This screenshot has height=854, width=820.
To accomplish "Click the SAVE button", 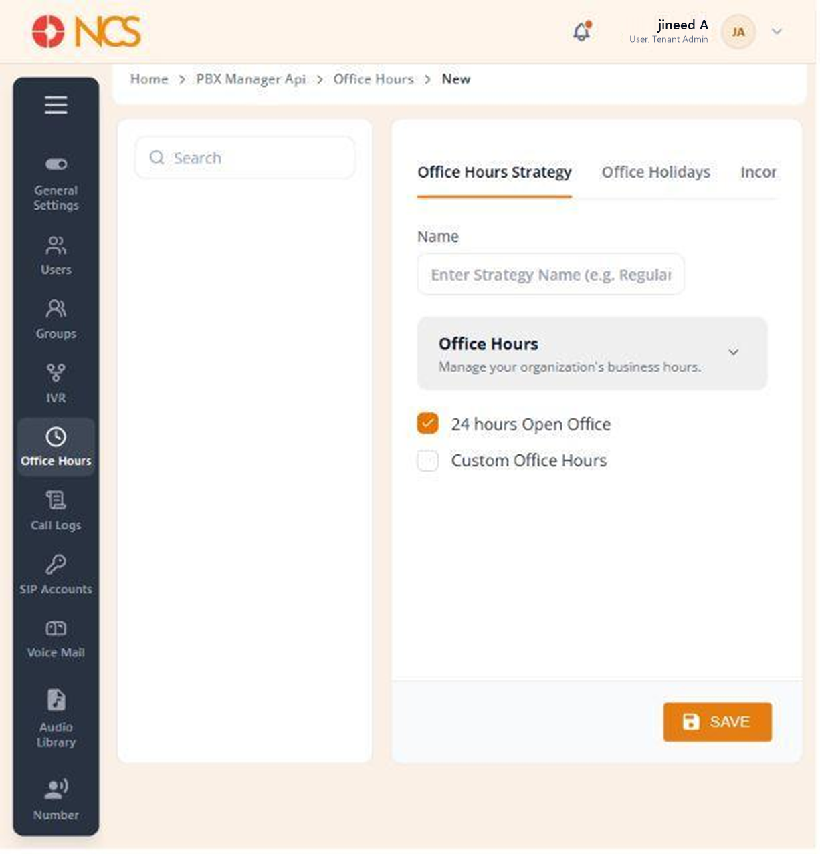I will [x=717, y=722].
